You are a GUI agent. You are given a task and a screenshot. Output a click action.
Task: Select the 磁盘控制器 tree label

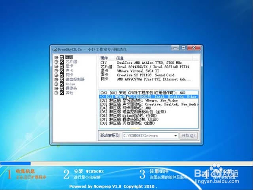(75, 80)
